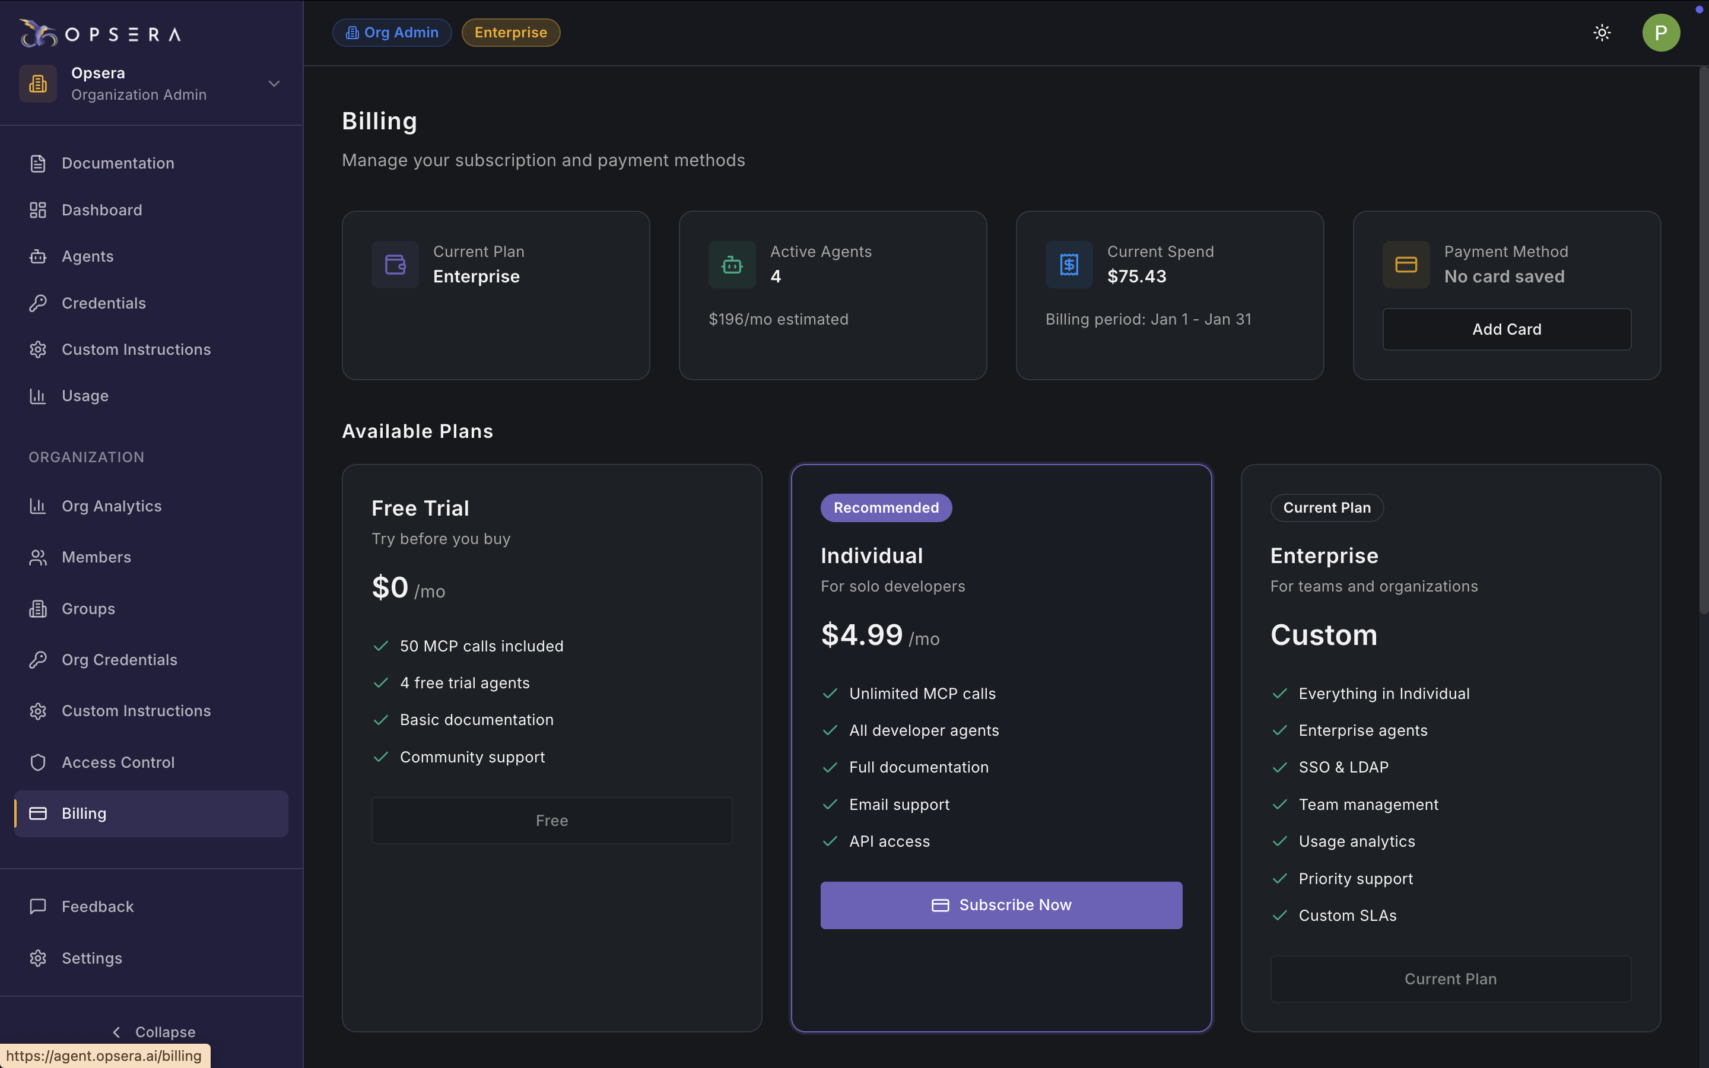The height and width of the screenshot is (1068, 1709).
Task: Click the Agents robot icon in sidebar
Action: pos(38,256)
